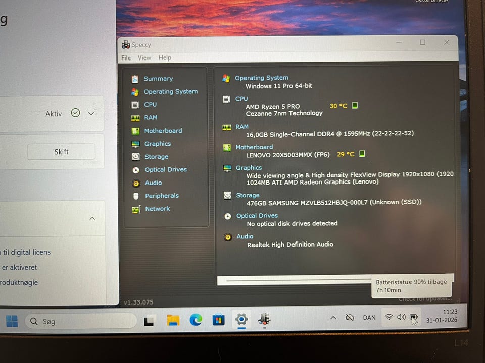The height and width of the screenshot is (363, 485).
Task: Open Storage section in the sidebar
Action: (x=157, y=156)
